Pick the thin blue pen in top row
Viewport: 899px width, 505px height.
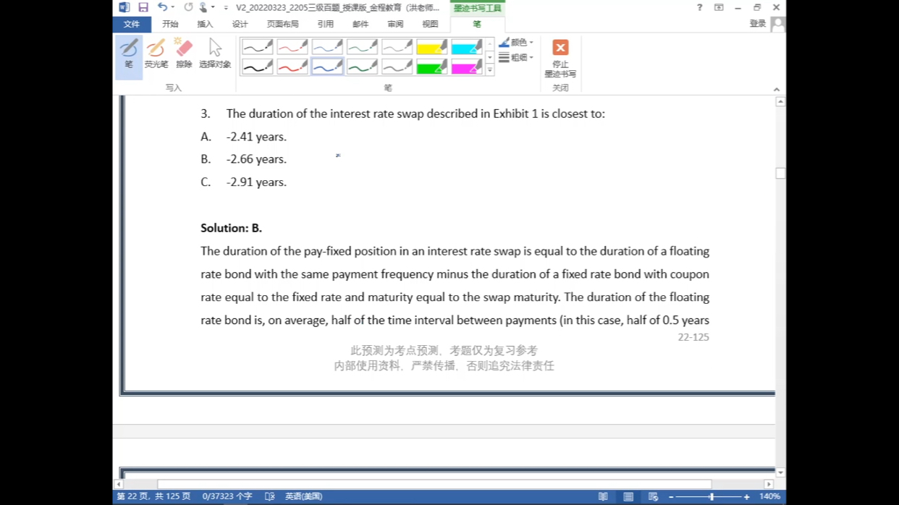(327, 48)
